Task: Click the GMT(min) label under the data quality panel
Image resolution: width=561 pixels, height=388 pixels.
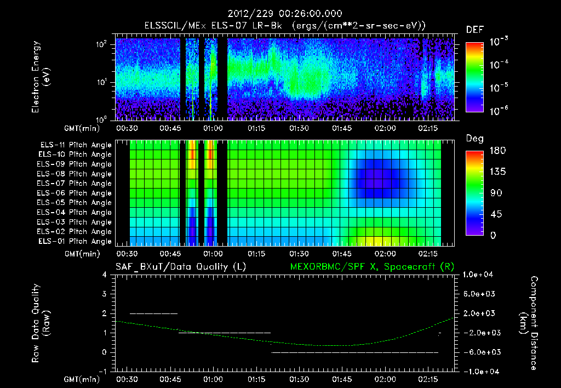Action: click(82, 380)
